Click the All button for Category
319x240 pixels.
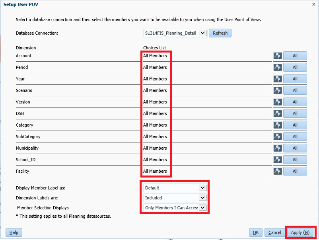point(295,125)
